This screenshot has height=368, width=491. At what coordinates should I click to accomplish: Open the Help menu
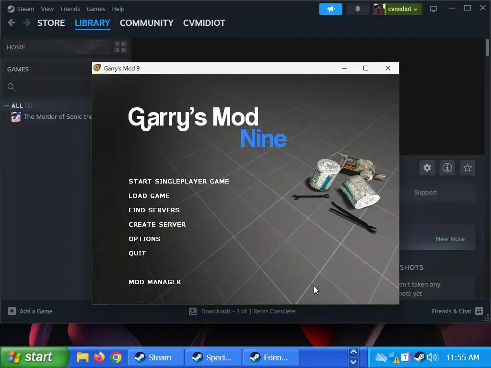pyautogui.click(x=118, y=9)
